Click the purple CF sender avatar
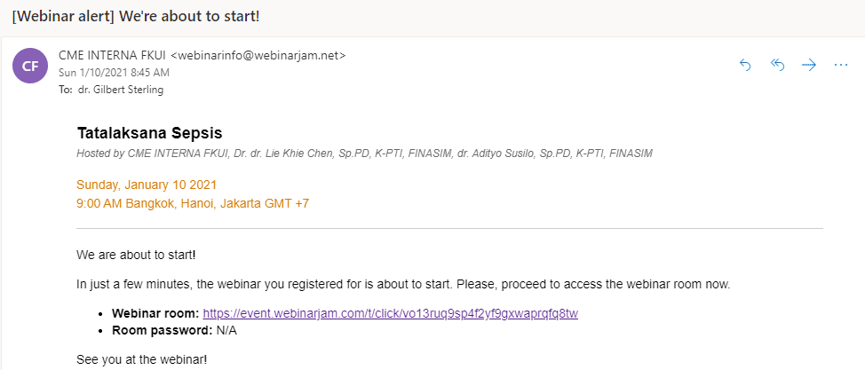Viewport: 865px width, 370px height. click(x=30, y=66)
